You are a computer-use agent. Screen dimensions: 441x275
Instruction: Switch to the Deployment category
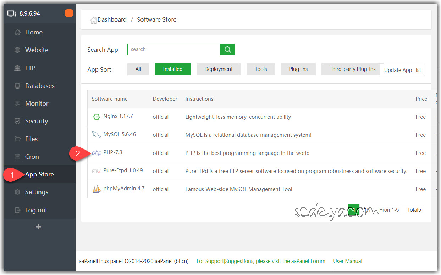pos(219,69)
